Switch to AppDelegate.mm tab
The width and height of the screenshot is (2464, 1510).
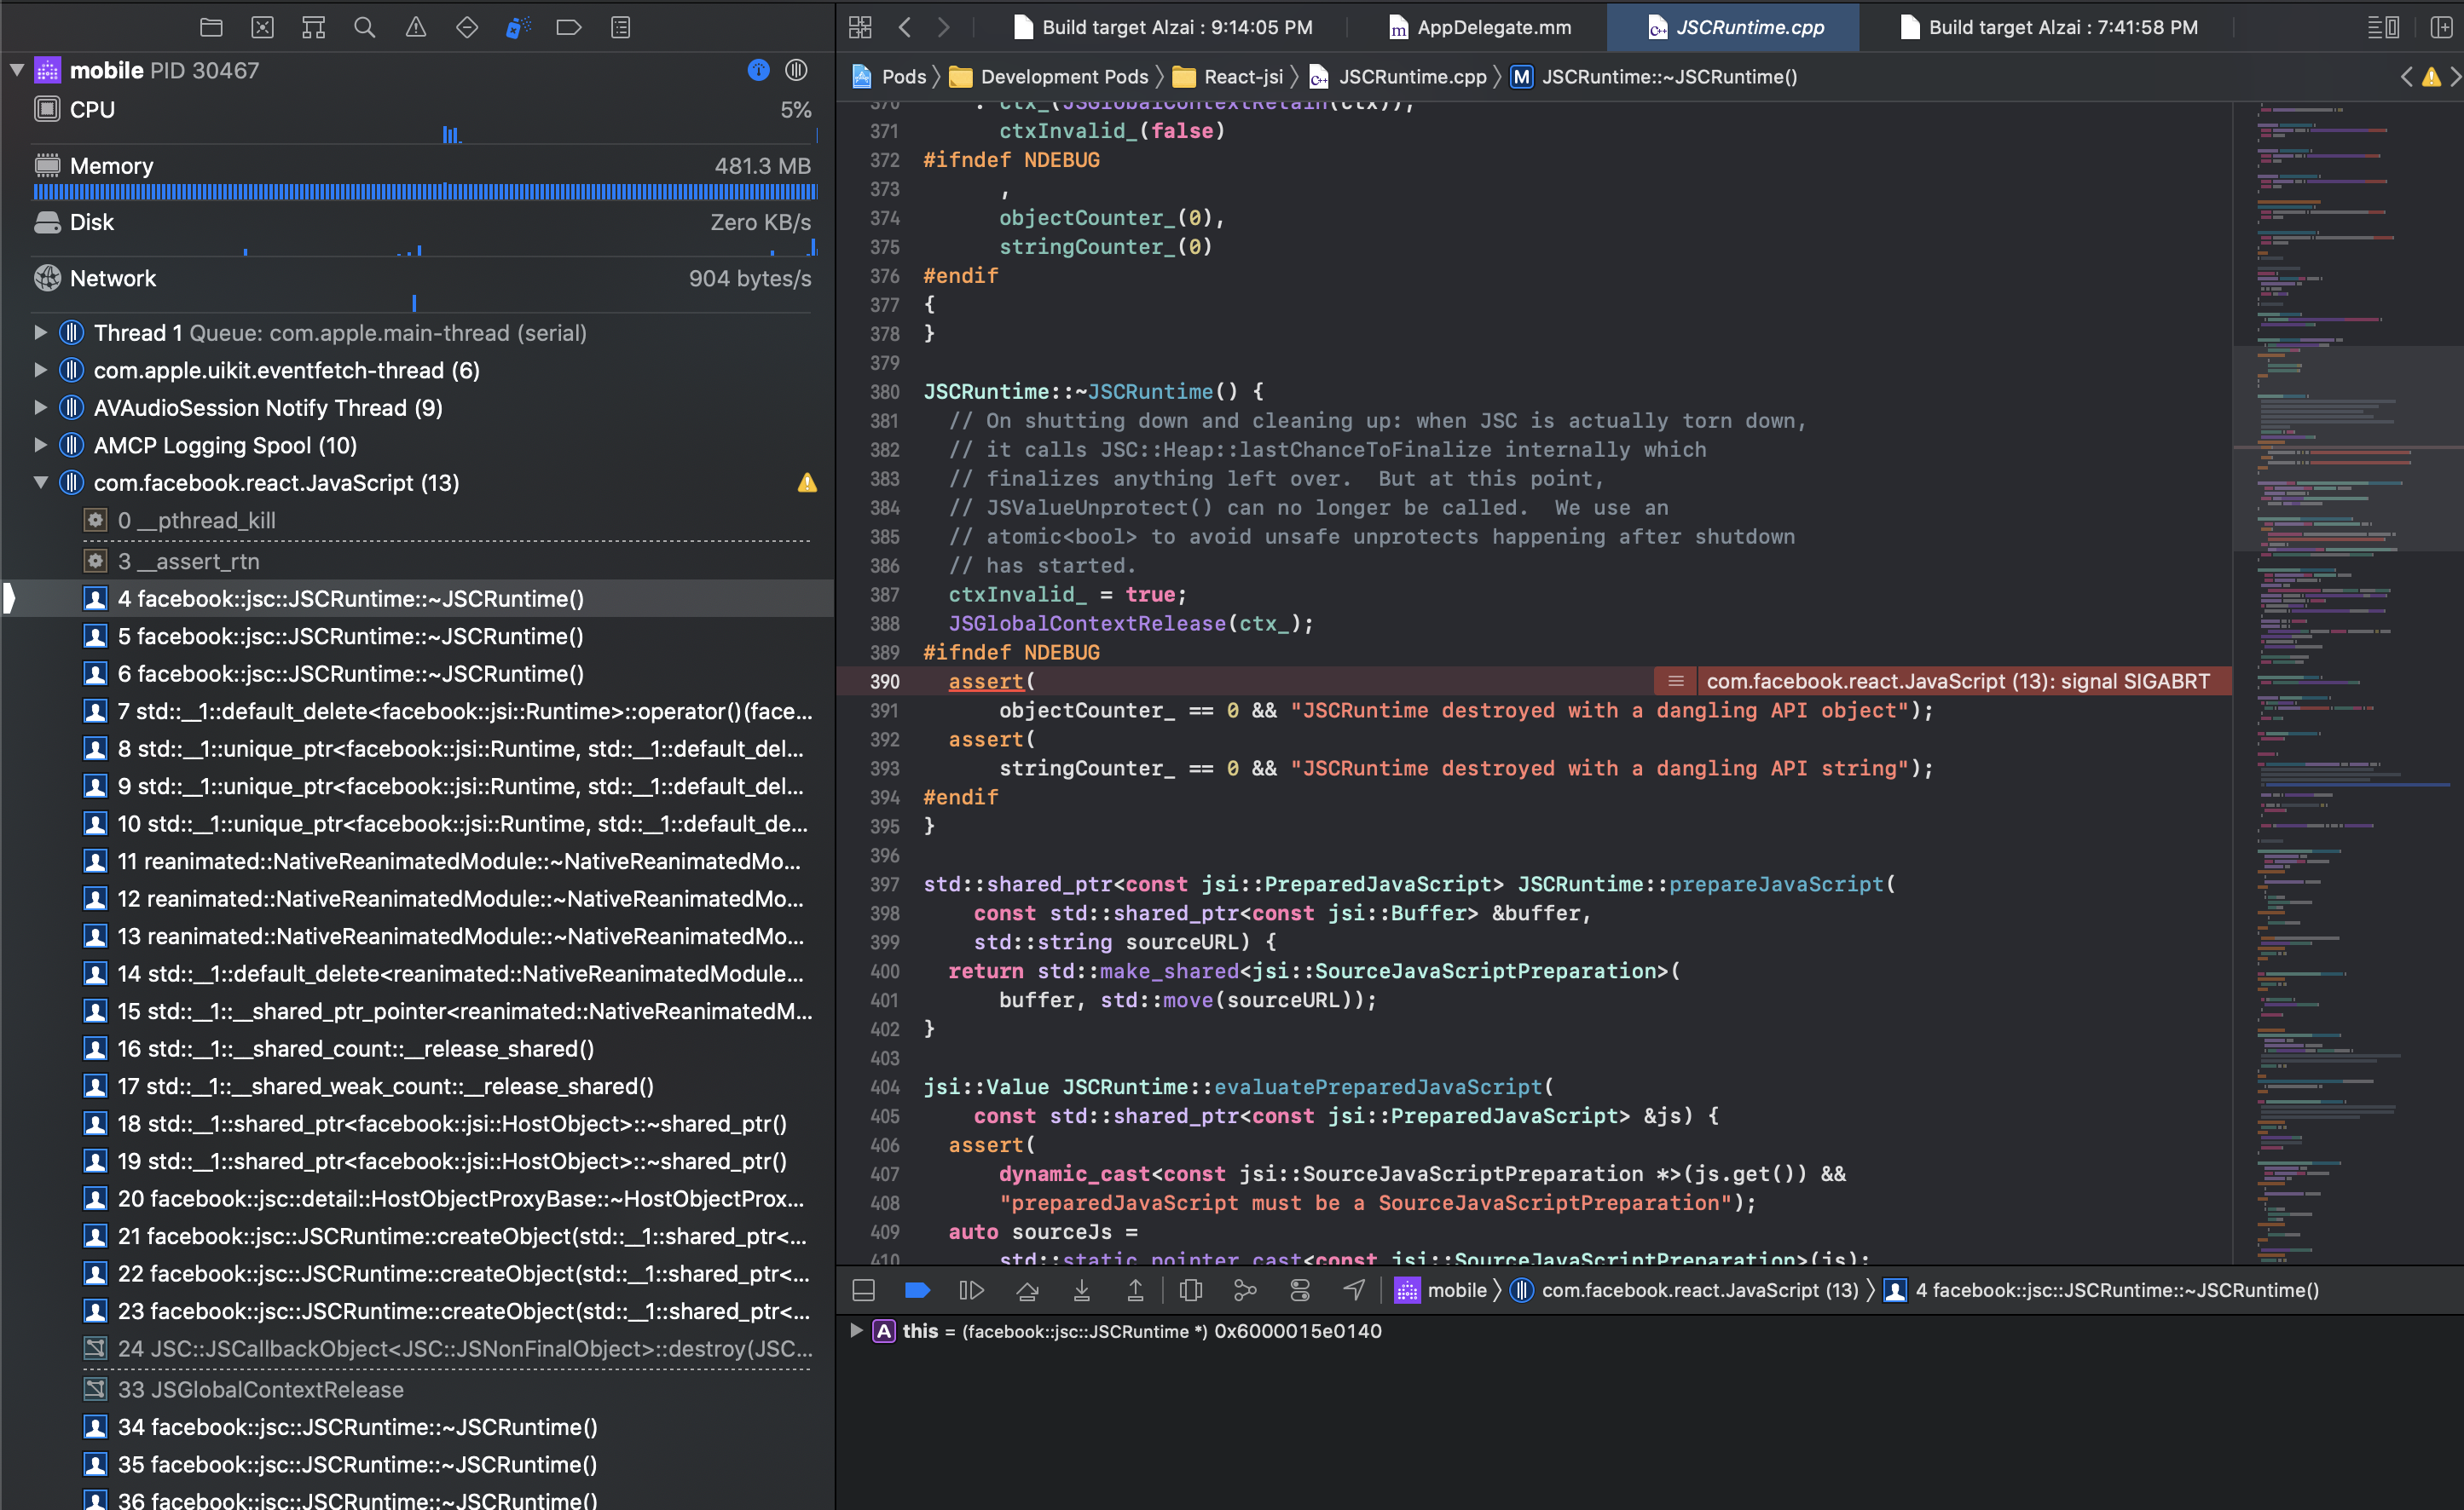(1480, 27)
